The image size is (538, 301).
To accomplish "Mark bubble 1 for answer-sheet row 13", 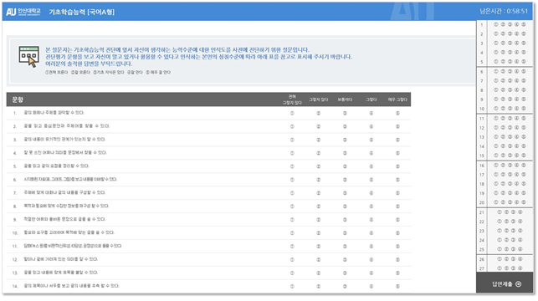I will [x=496, y=137].
